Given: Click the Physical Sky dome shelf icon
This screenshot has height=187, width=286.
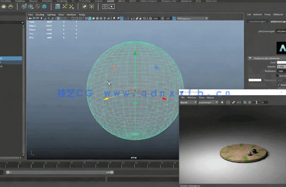Looking at the screenshot, I should (x=11, y=7).
